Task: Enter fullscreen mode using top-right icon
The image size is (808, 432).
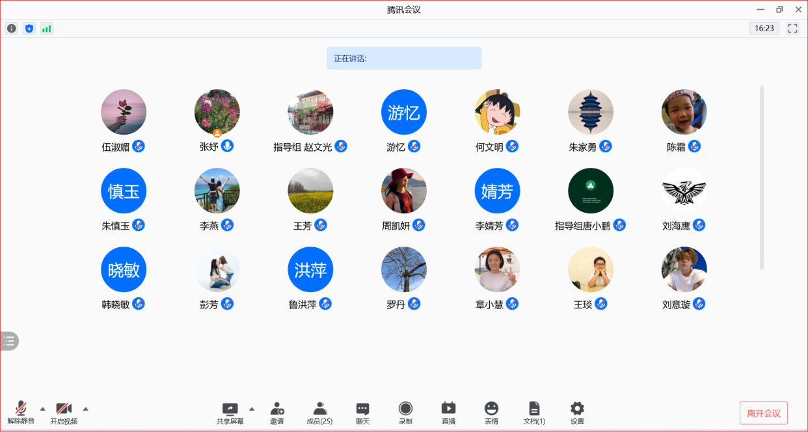Action: 792,29
